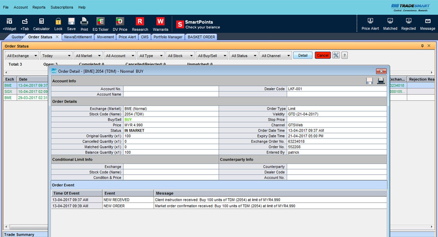Open the Help menu
Image resolution: width=438 pixels, height=237 pixels.
click(x=82, y=7)
